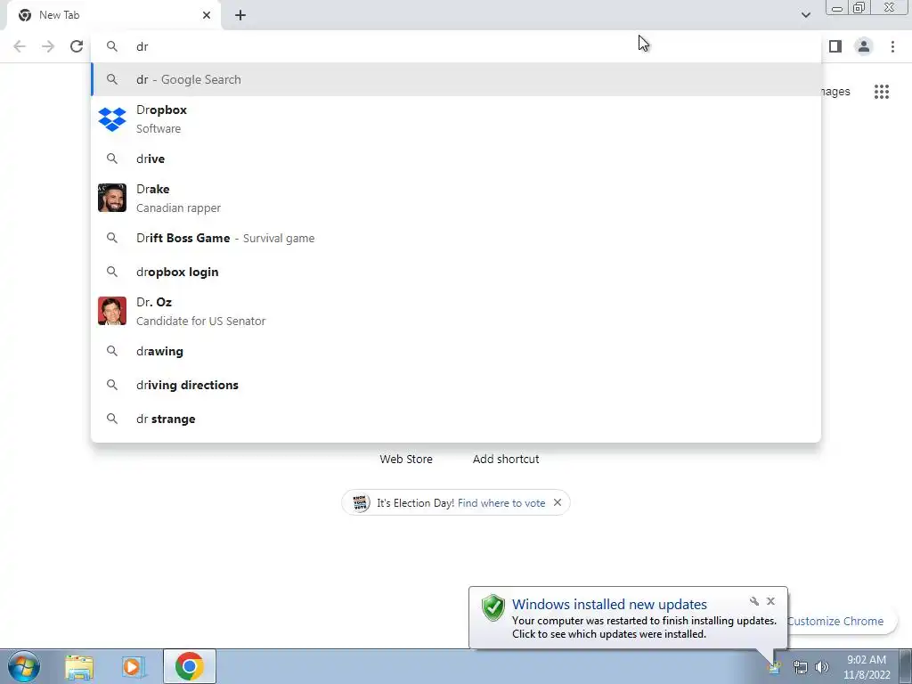
Task: Click Dr. Oz's photo thumbnail
Action: [112, 311]
